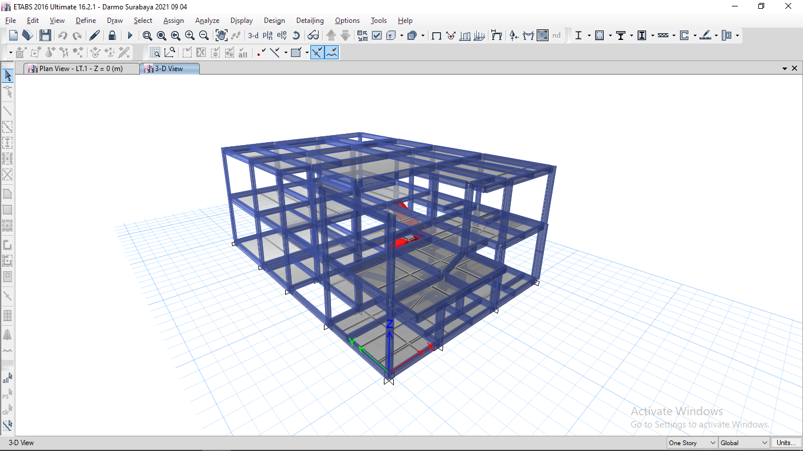Open the Detailing menu

pos(310,21)
